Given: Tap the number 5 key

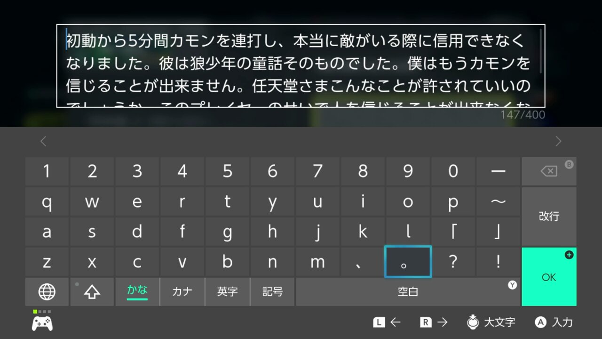Looking at the screenshot, I should click(228, 171).
